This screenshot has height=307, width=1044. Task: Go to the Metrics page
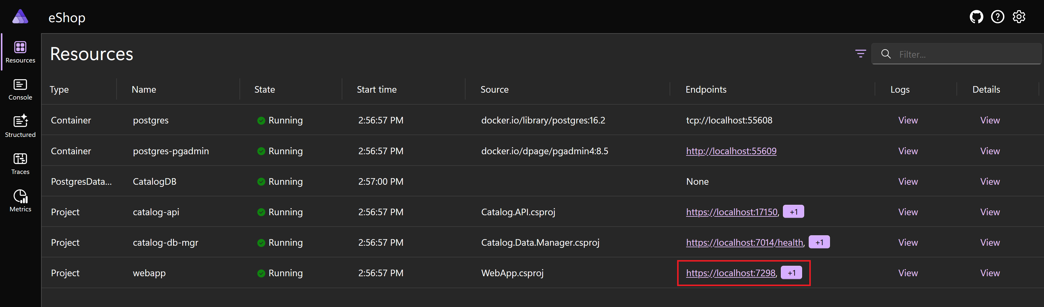click(x=20, y=201)
